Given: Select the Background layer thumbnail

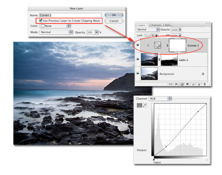Looking at the screenshot, I should (149, 74).
